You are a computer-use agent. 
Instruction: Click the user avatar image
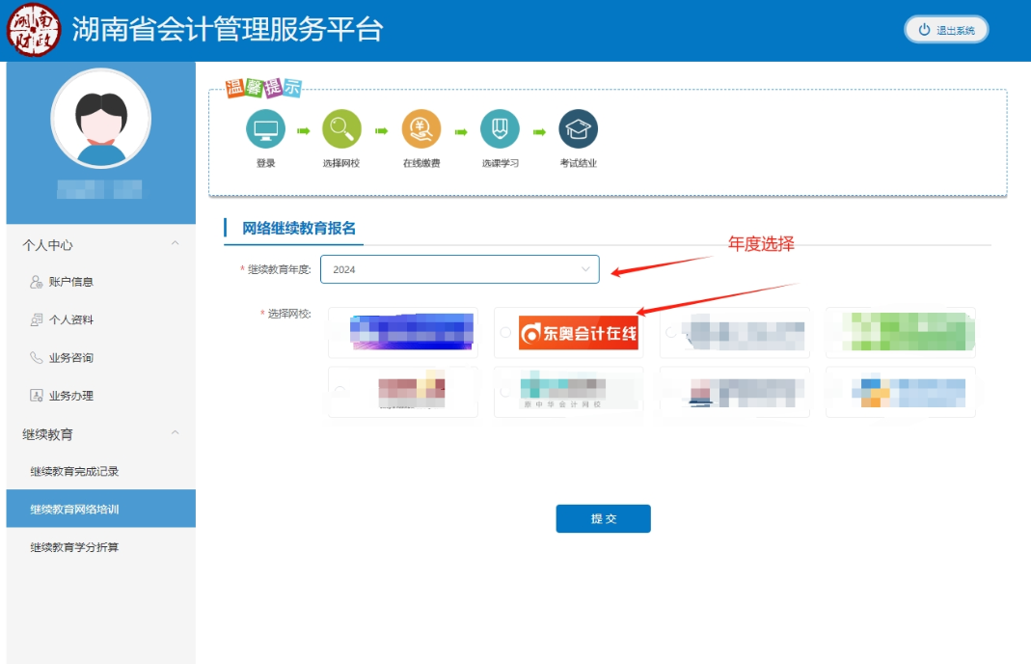[101, 118]
